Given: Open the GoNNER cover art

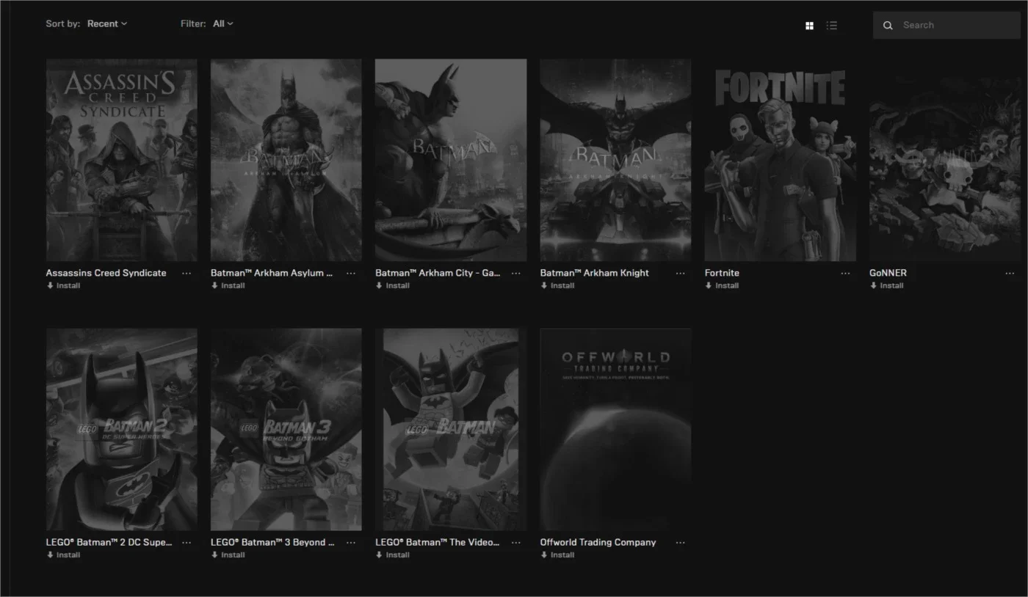Looking at the screenshot, I should click(945, 161).
